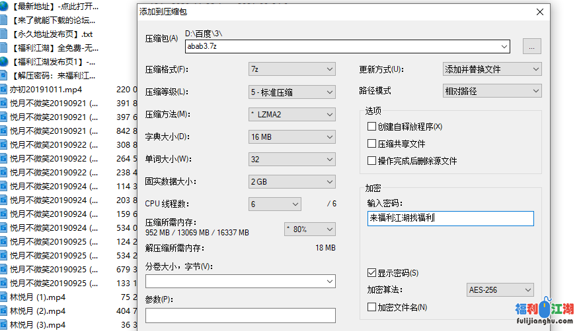Click the 亦初20191011.mp4 file icon
Image resolution: width=581 pixels, height=331 pixels.
click(4, 89)
